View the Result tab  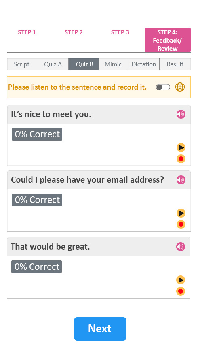point(175,64)
